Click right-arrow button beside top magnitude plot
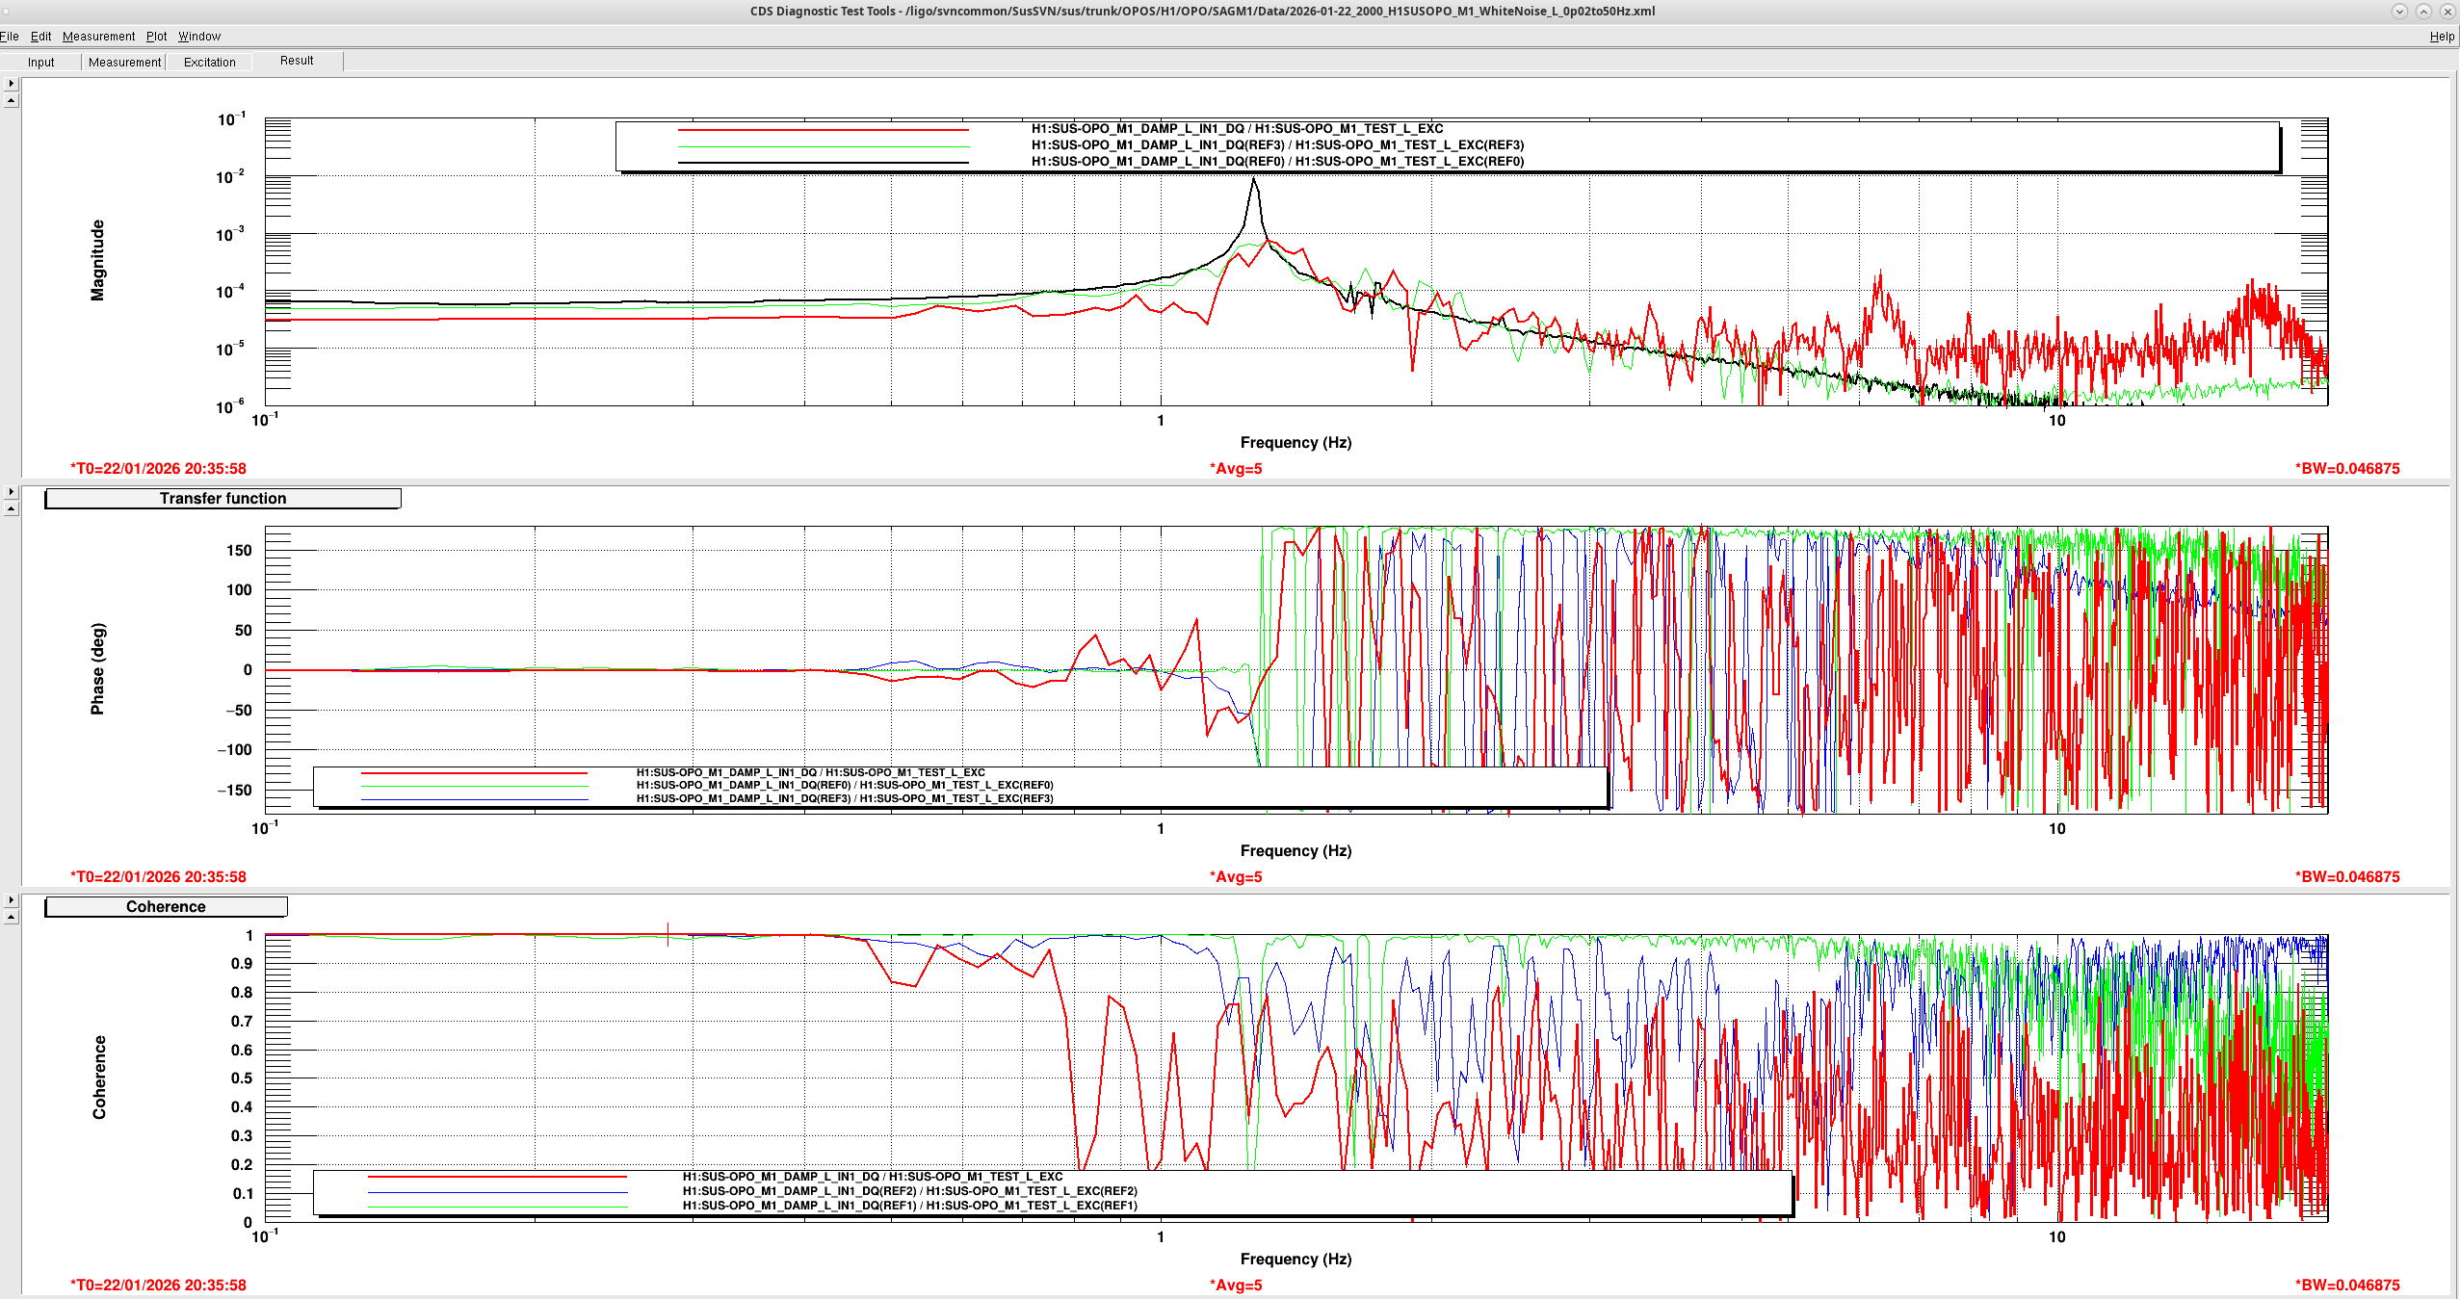The width and height of the screenshot is (2460, 1299). pos(11,84)
